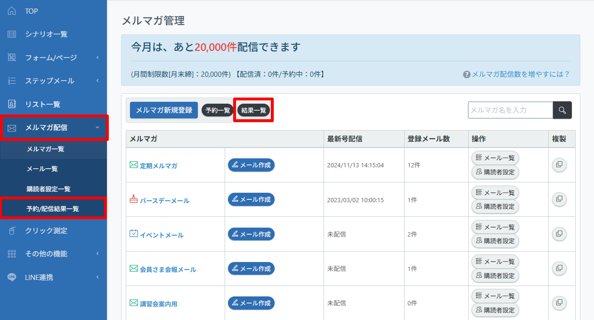Click the duplicate icon for バースデーメール
The image size is (594, 320).
point(559,199)
